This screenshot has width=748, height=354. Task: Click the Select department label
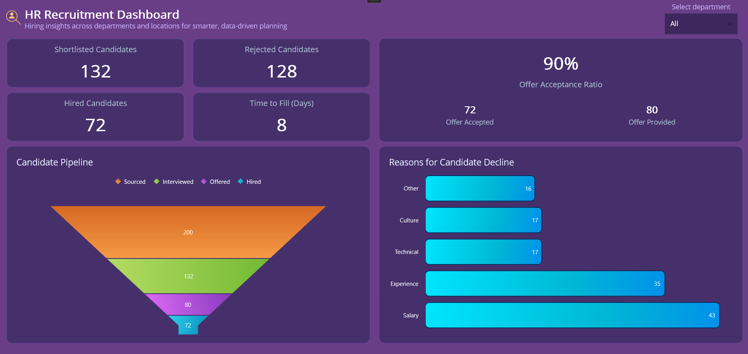pyautogui.click(x=701, y=7)
